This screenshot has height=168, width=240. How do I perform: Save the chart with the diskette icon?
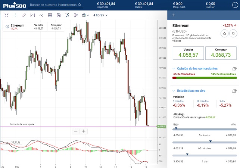point(58,15)
